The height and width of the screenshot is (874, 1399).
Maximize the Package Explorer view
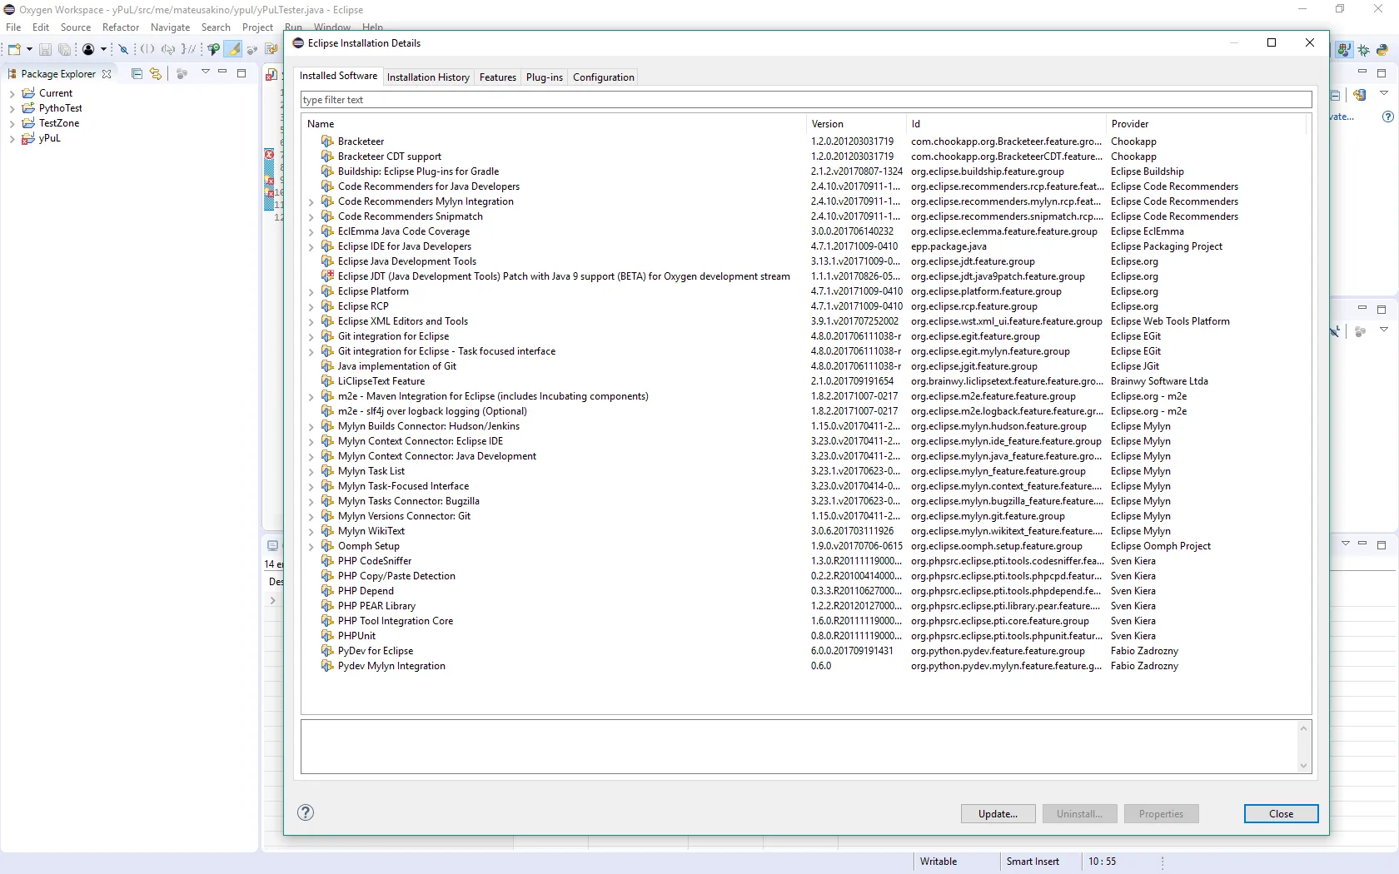(241, 73)
